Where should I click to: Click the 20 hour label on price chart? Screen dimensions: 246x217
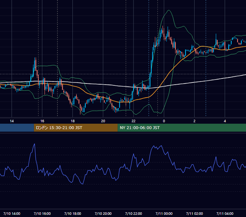click(x=103, y=121)
